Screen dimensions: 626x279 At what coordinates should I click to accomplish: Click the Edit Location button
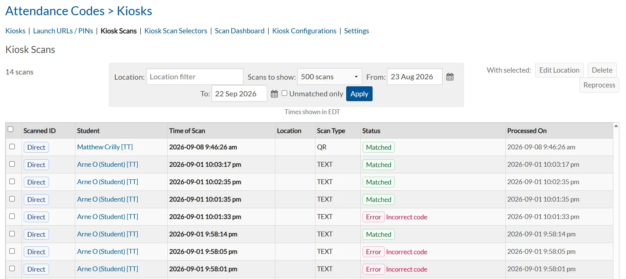(559, 70)
